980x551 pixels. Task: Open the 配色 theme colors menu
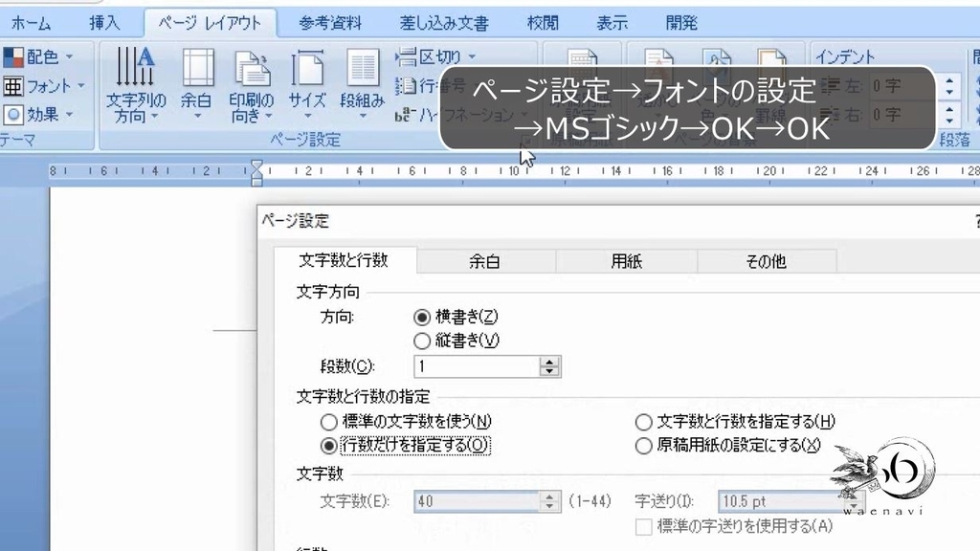point(38,56)
